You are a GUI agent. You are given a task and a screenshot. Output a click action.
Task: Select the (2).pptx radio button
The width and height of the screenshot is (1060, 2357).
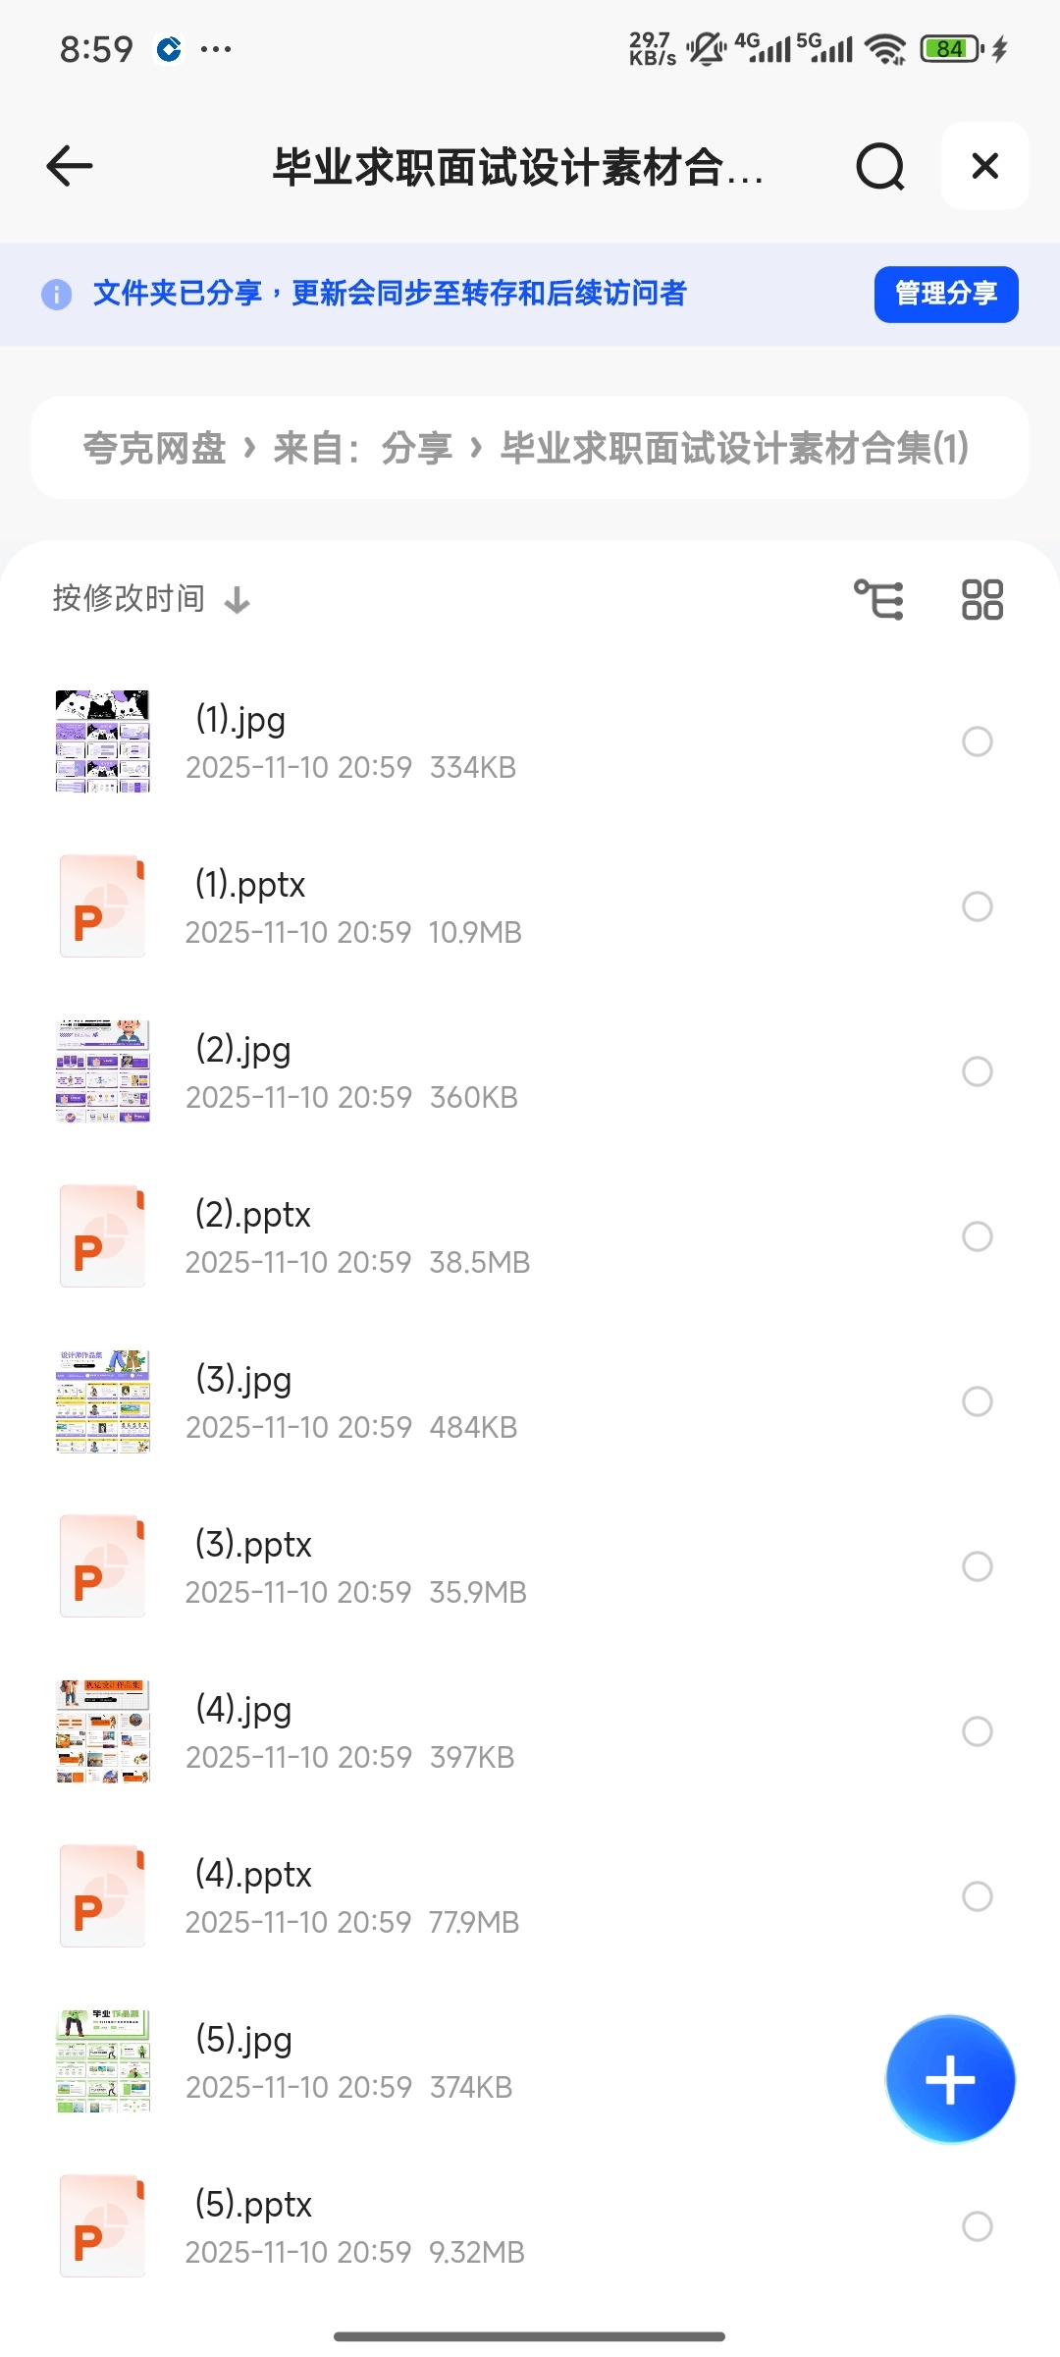[978, 1236]
